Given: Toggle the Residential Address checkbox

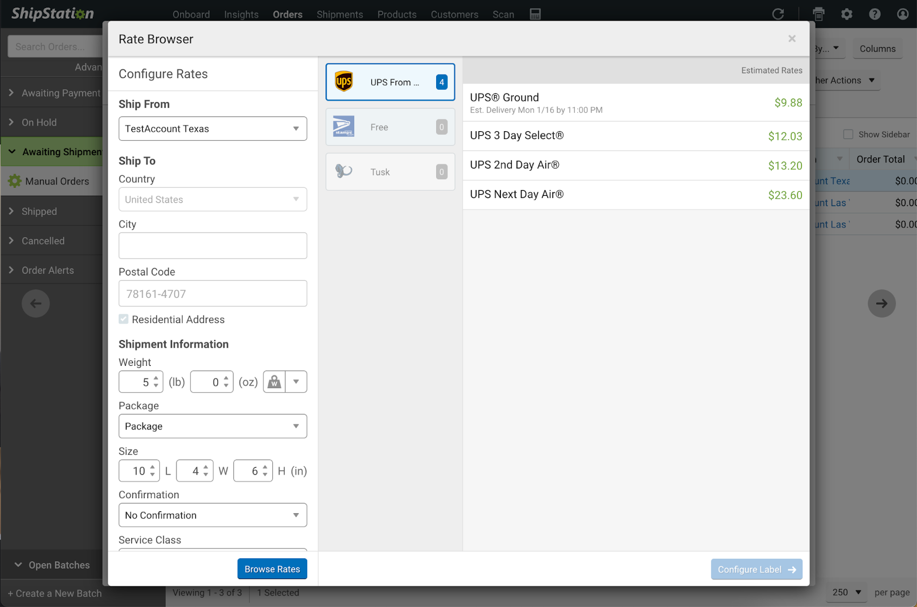Looking at the screenshot, I should click(124, 319).
